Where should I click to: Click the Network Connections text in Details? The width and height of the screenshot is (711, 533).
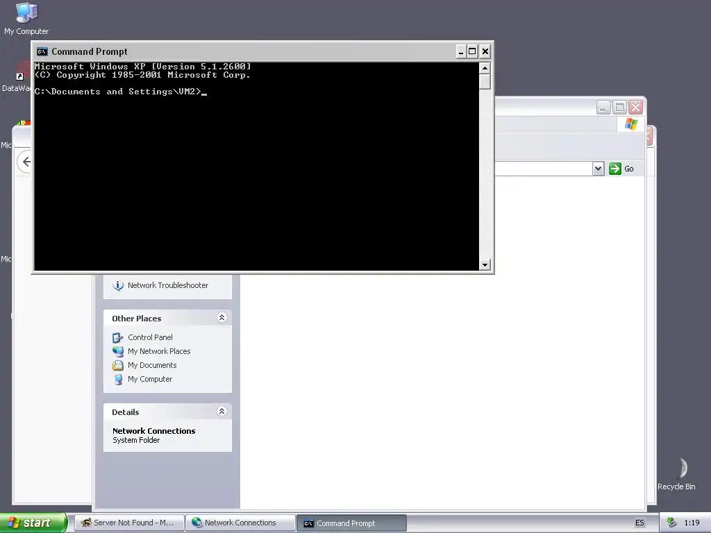(153, 431)
